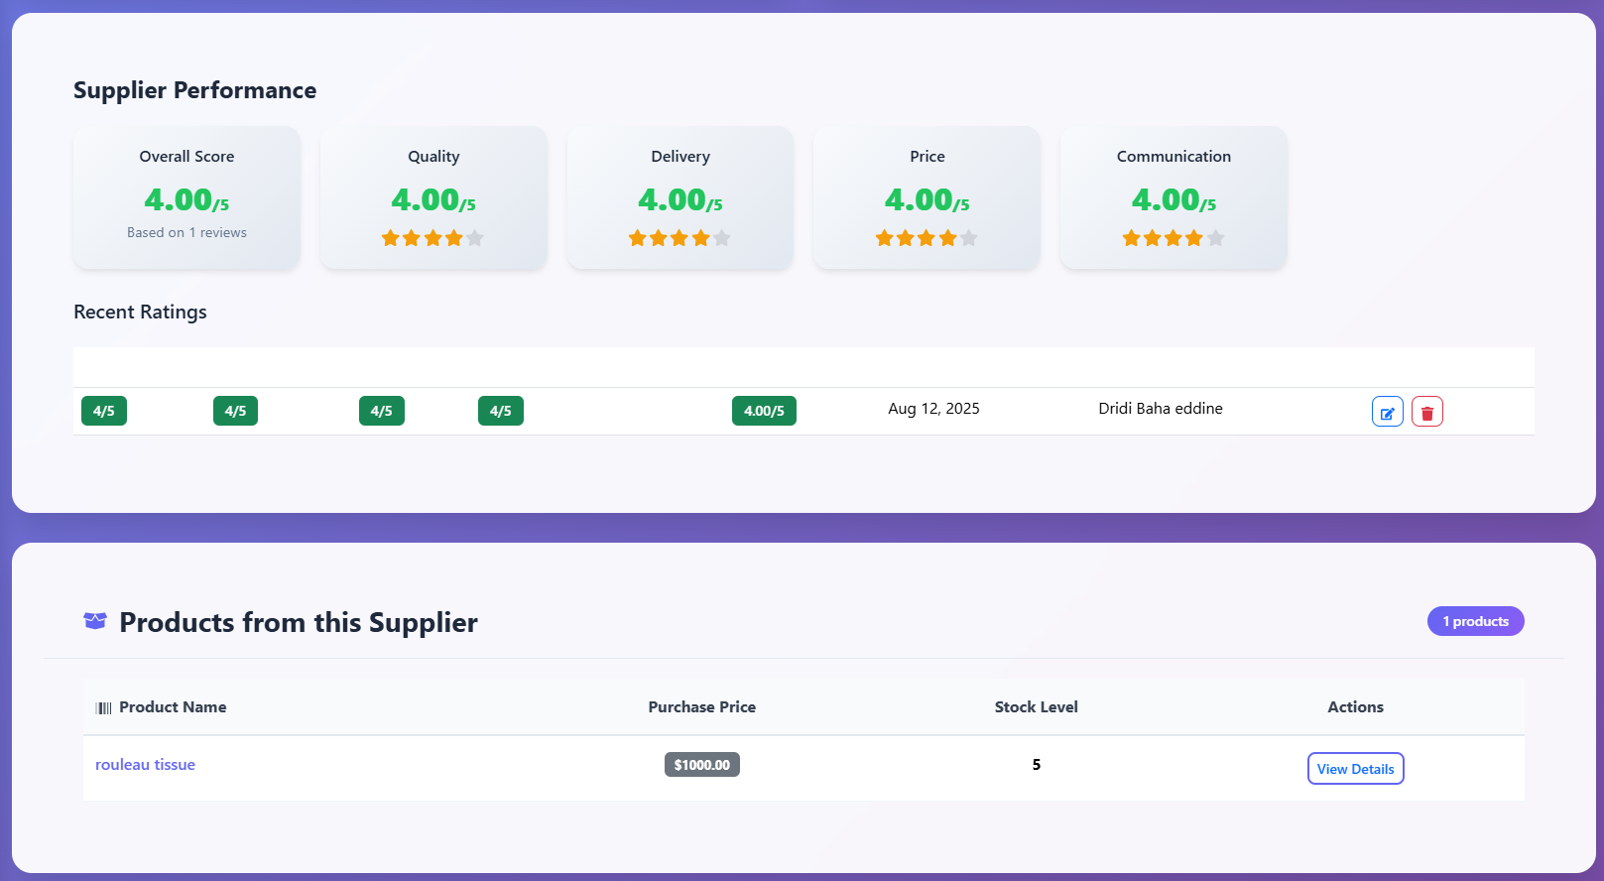Click the Recent Ratings heading
Viewport: 1604px width, 881px height.
pos(140,313)
